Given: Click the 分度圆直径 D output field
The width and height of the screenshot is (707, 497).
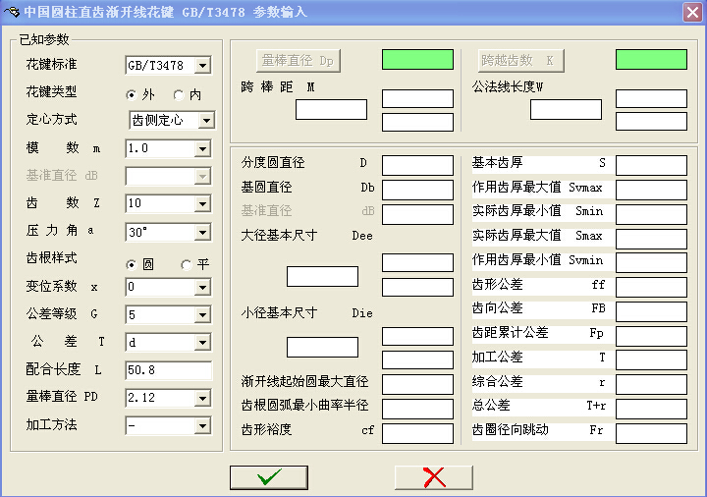Looking at the screenshot, I should 417,165.
